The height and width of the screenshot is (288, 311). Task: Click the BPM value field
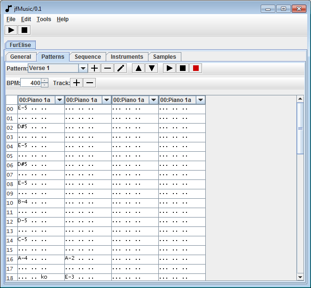click(31, 83)
